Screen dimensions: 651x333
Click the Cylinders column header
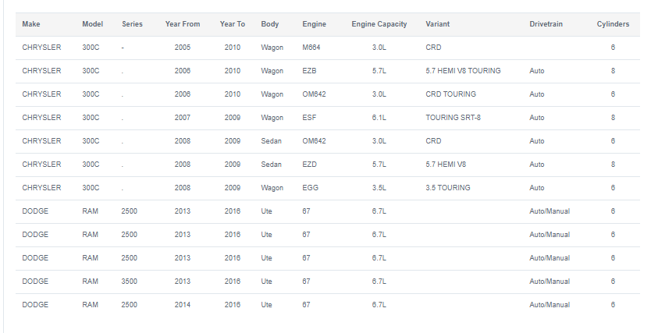coord(613,24)
